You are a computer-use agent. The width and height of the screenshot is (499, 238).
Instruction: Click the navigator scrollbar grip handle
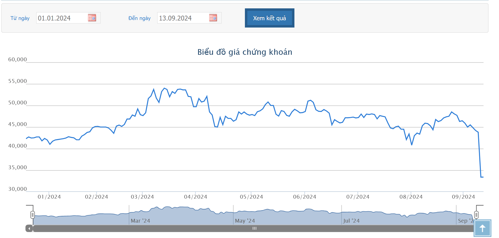click(x=254, y=229)
